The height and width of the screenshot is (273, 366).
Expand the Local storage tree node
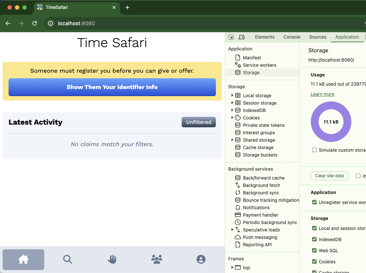point(233,95)
